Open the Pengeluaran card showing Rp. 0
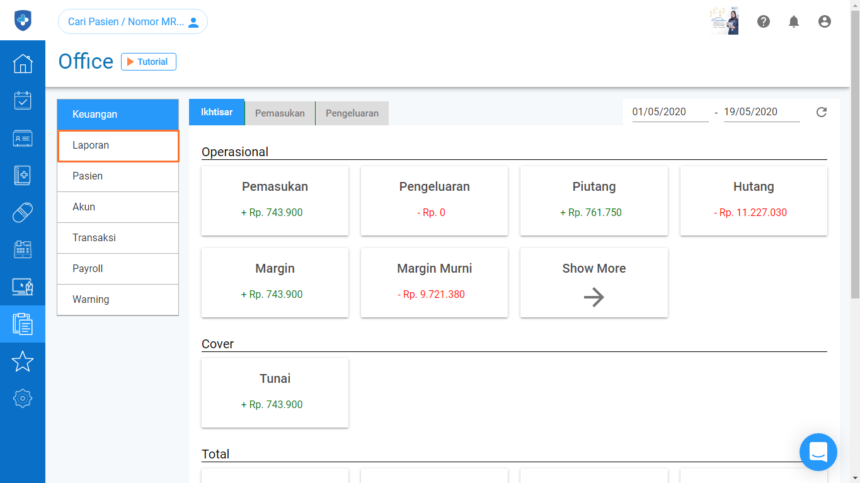860x483 pixels. [434, 201]
